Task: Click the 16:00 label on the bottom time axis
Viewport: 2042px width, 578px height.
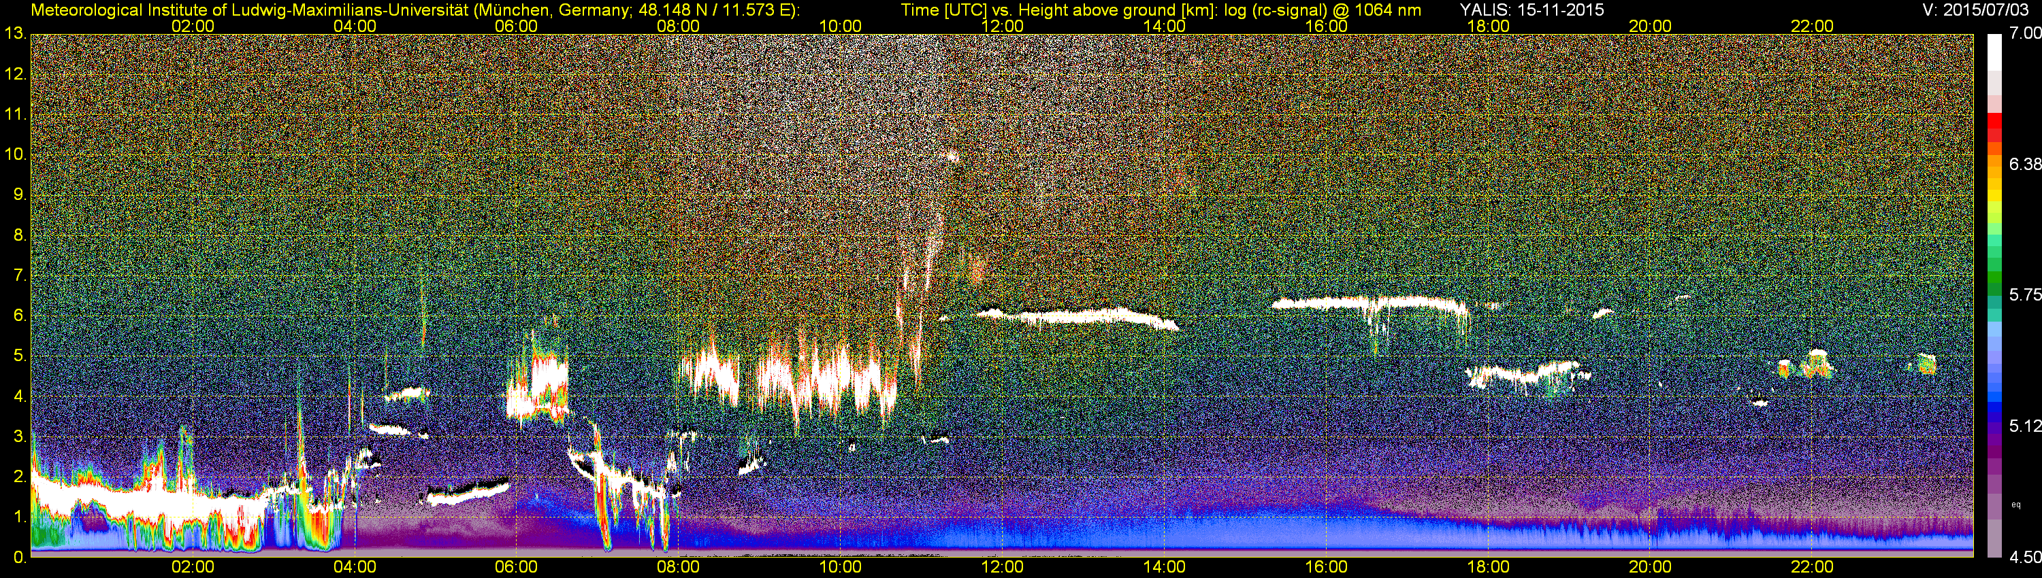Action: (1326, 567)
